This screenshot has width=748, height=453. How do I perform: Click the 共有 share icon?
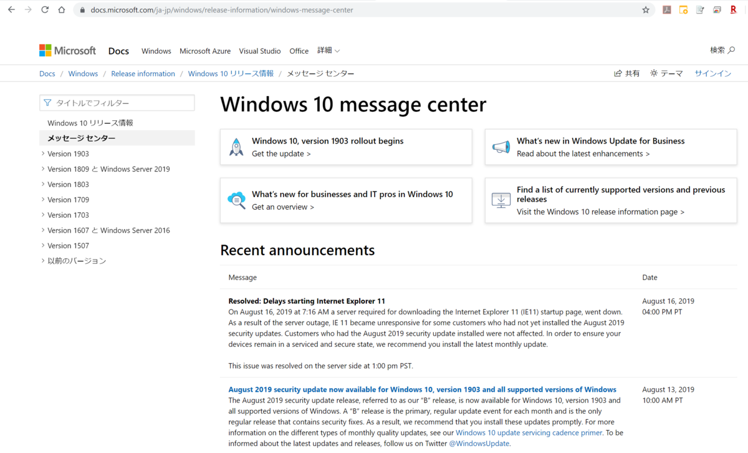tap(627, 74)
